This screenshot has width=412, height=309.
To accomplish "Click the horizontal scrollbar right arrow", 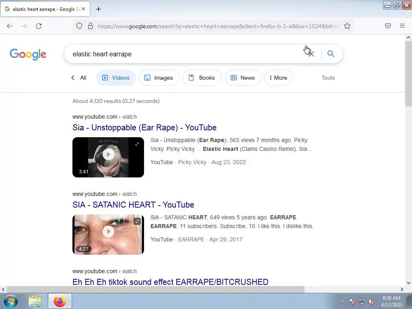I will point(402,289).
